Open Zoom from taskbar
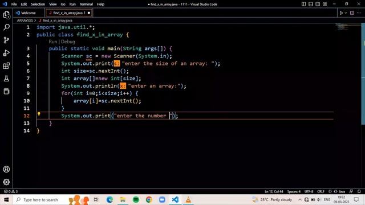Screen dimensions: 365x205 pos(162,200)
